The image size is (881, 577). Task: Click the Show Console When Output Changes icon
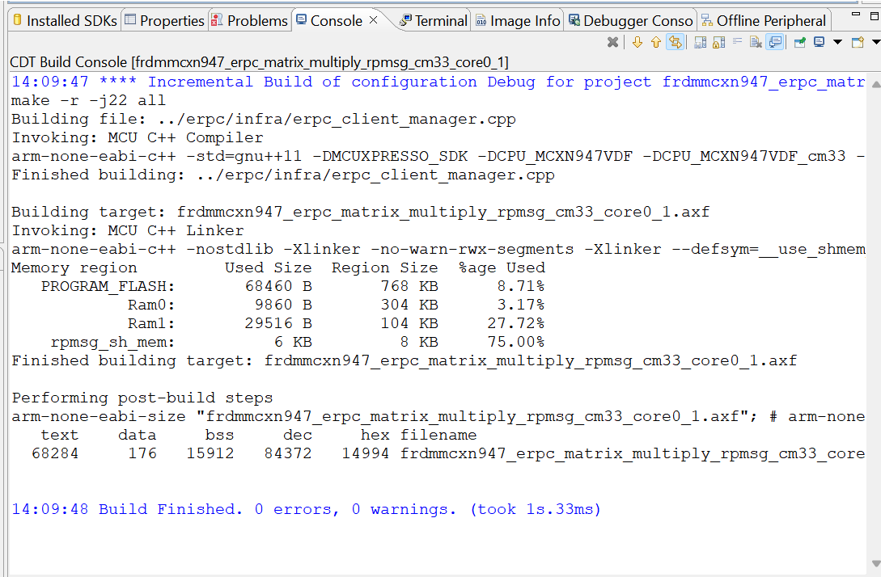point(774,42)
